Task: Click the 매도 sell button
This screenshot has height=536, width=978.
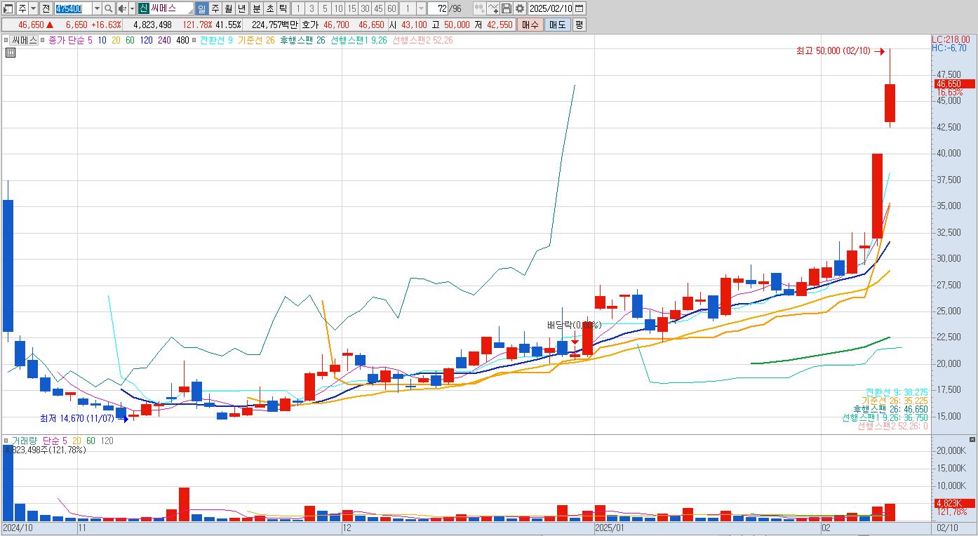Action: coord(557,25)
